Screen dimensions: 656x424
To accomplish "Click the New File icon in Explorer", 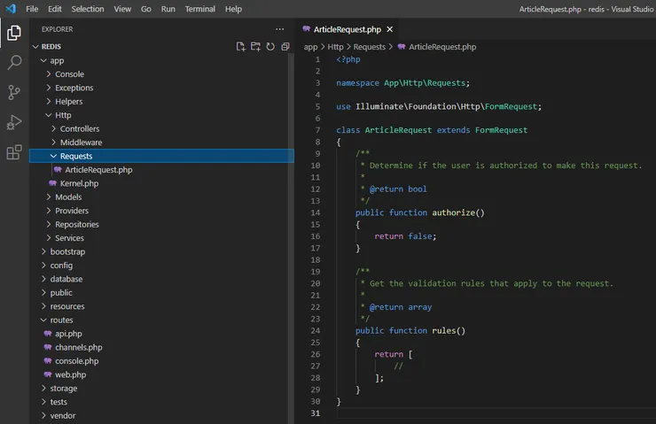I will (240, 47).
